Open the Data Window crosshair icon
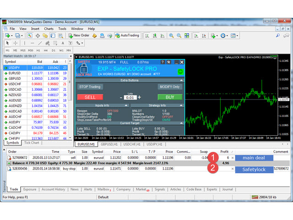The height and width of the screenshot is (220, 293). click(x=38, y=36)
